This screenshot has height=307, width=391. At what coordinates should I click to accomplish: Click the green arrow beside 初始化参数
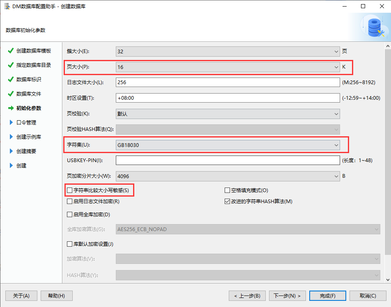click(x=11, y=108)
